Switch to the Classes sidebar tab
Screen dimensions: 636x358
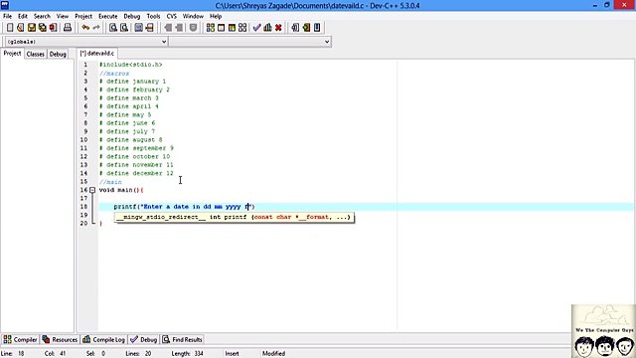click(36, 54)
